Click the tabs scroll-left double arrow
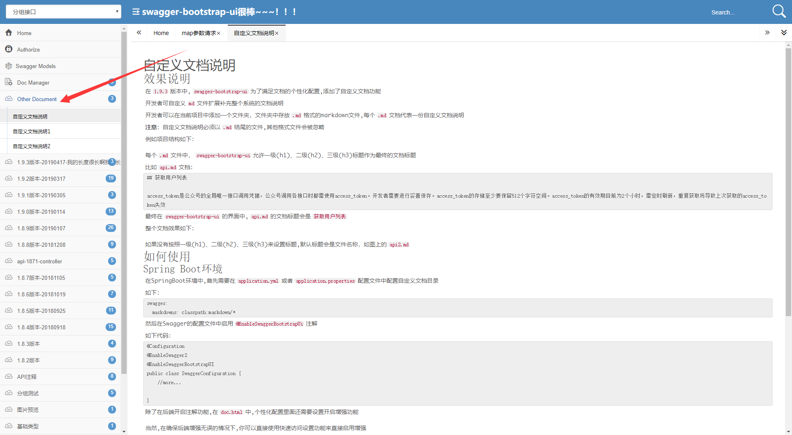This screenshot has width=792, height=435. 139,33
